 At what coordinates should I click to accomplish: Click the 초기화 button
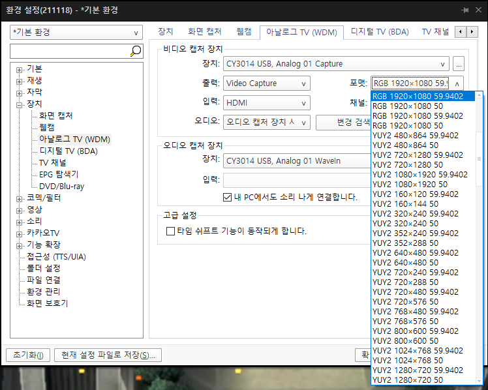click(x=27, y=355)
